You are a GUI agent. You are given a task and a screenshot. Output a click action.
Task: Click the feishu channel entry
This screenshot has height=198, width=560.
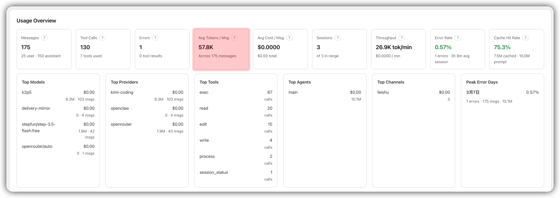pos(414,96)
